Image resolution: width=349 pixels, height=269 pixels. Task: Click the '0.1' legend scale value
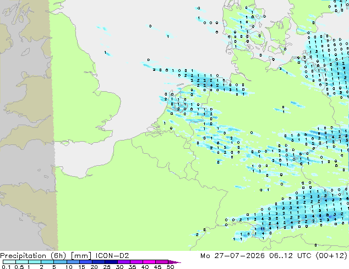coord(6,267)
